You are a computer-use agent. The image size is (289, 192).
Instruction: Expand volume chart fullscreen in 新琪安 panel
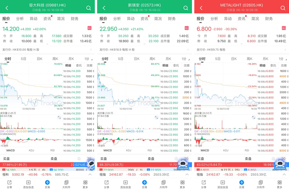pos(156,117)
